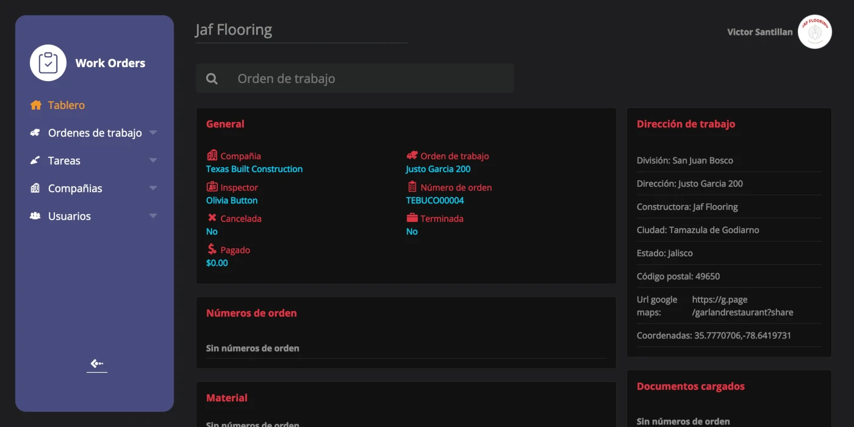Click the Terminada briefcase icon
Viewport: 854px width, 427px height.
point(412,218)
